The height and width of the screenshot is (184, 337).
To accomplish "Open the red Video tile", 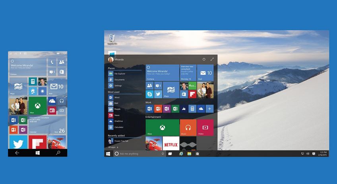I will point(205,127).
